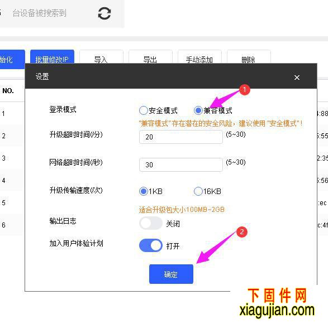Choose 16KB upgrade transfer speed
Viewport: 328px width, 324px height.
[x=198, y=191]
